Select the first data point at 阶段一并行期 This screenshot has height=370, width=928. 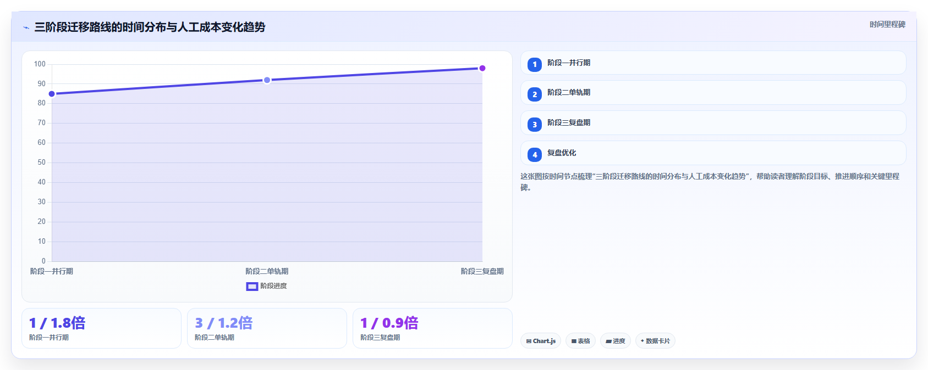pyautogui.click(x=52, y=94)
